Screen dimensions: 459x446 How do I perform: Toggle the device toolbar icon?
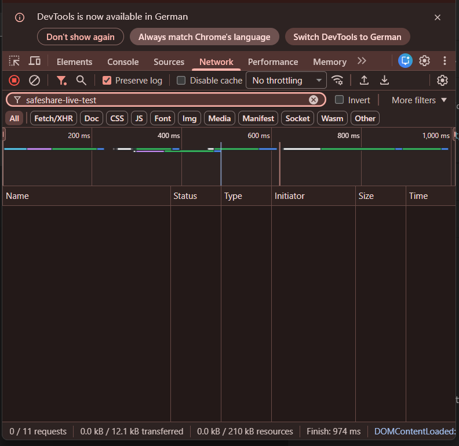click(35, 61)
